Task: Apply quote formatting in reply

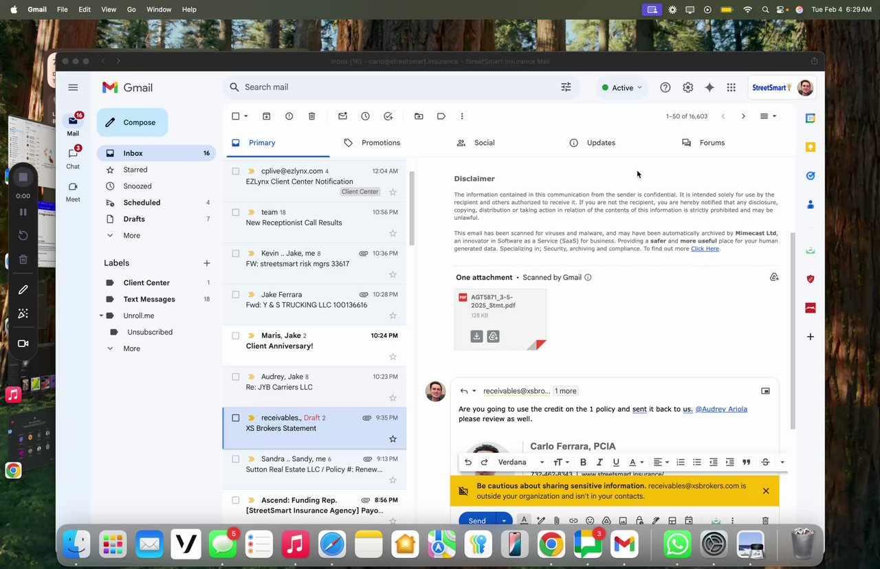Action: (x=746, y=462)
